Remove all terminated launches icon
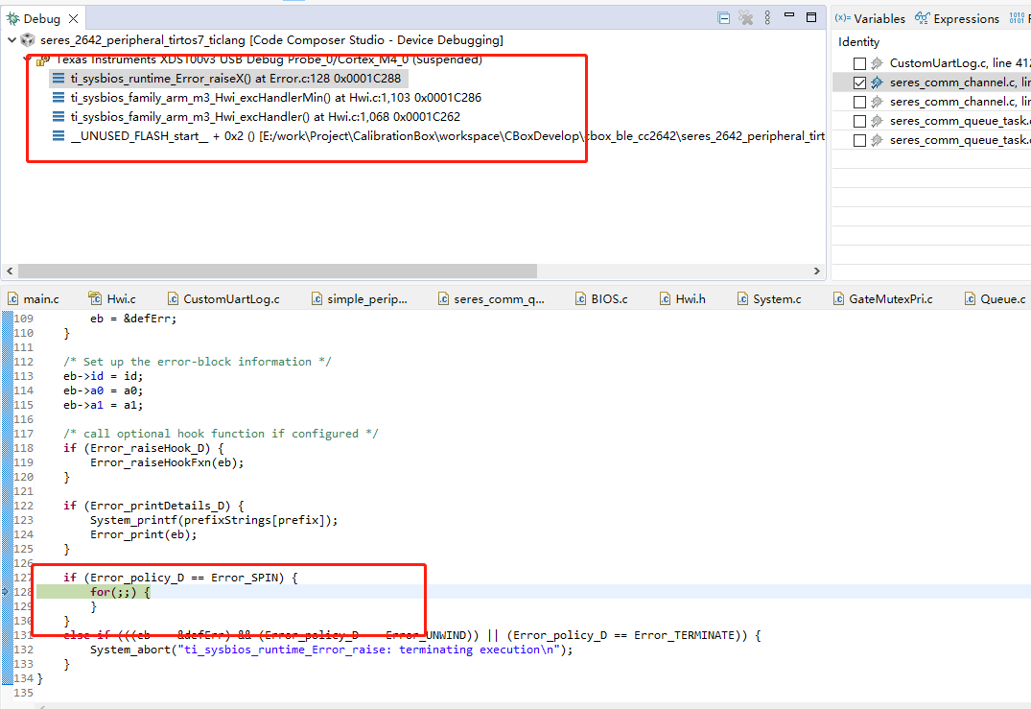This screenshot has height=709, width=1031. (745, 18)
